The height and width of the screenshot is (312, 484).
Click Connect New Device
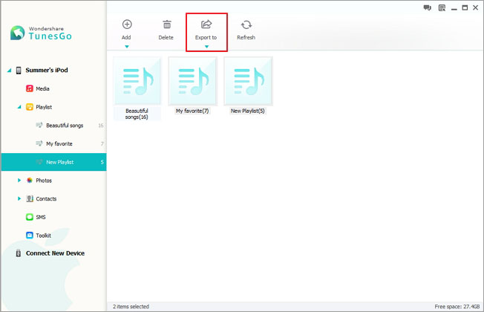55,253
